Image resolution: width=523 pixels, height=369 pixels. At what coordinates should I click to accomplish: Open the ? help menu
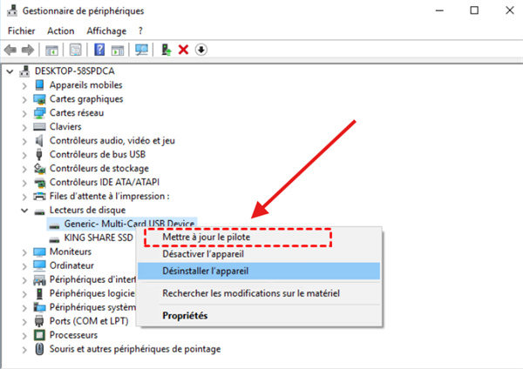point(140,31)
